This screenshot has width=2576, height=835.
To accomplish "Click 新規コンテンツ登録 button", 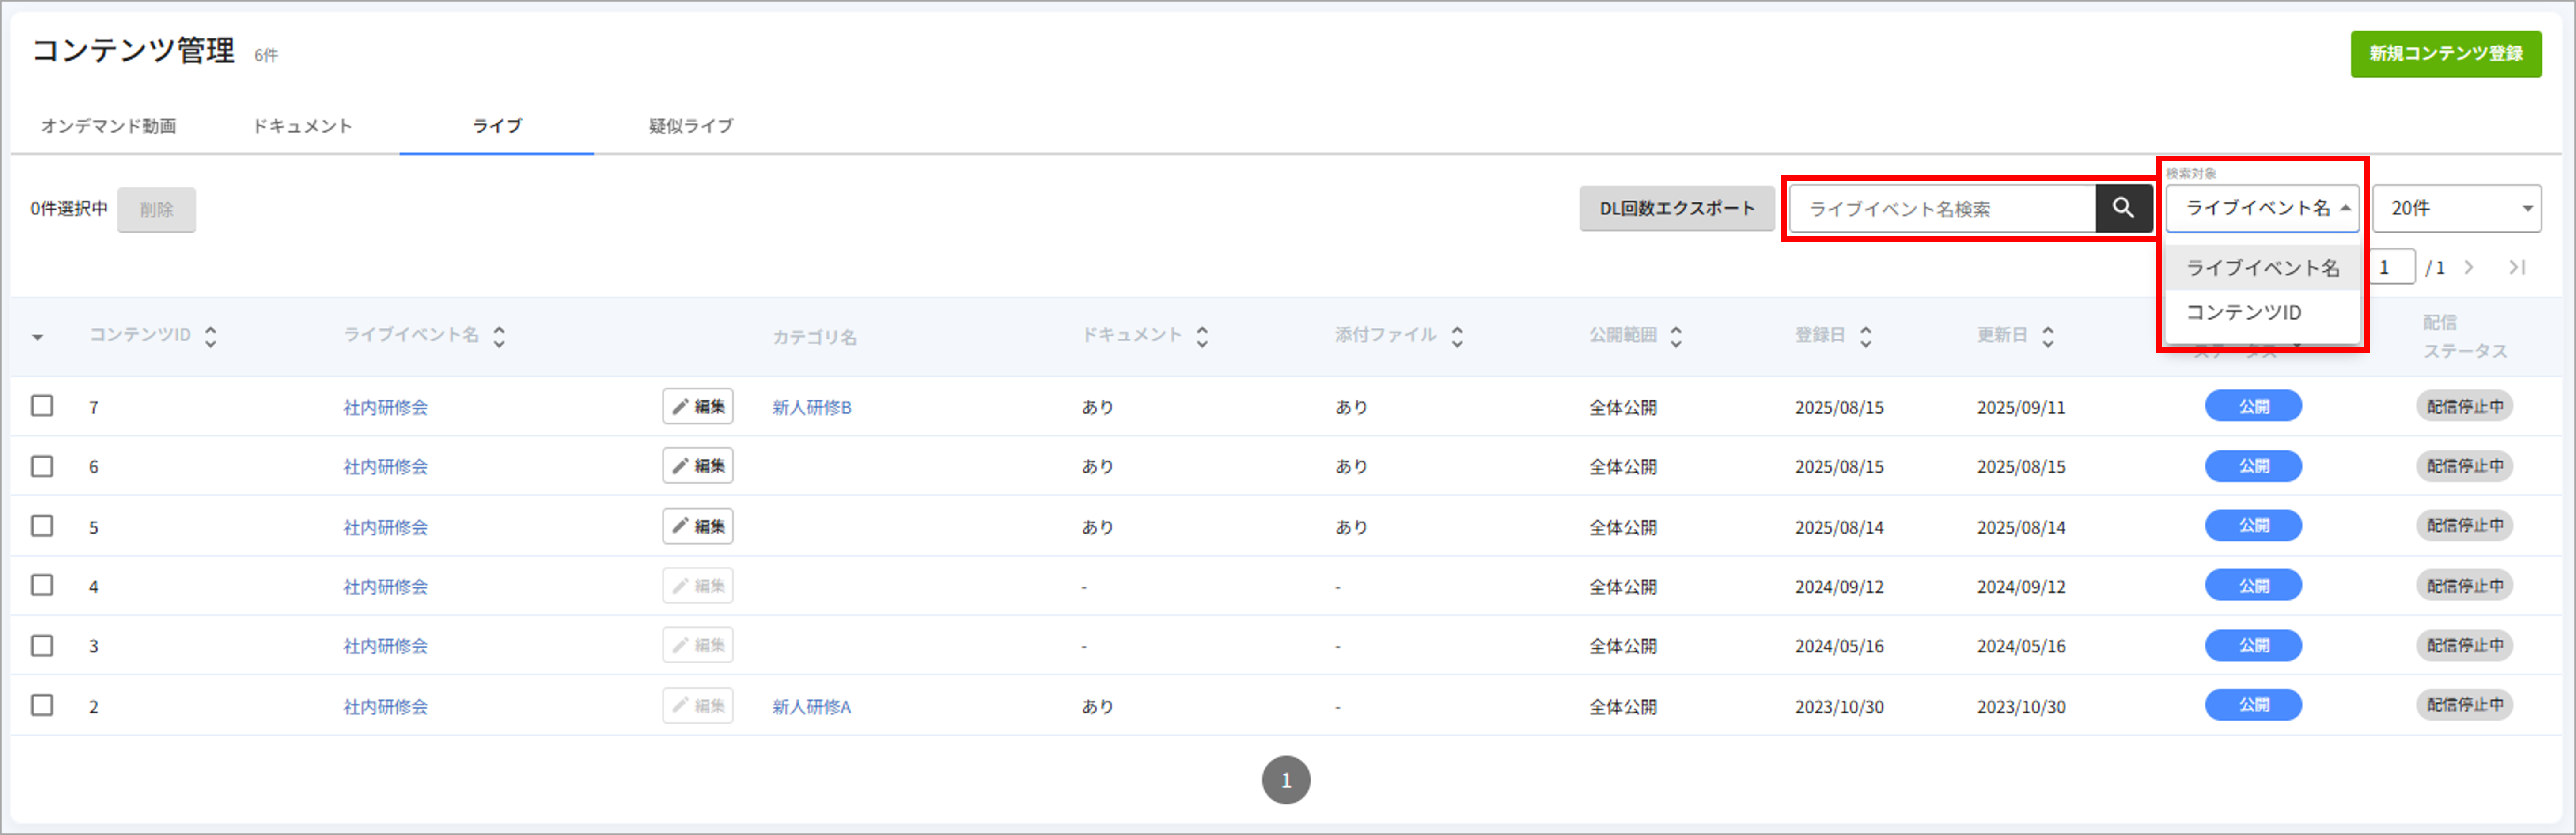I will coord(2446,54).
